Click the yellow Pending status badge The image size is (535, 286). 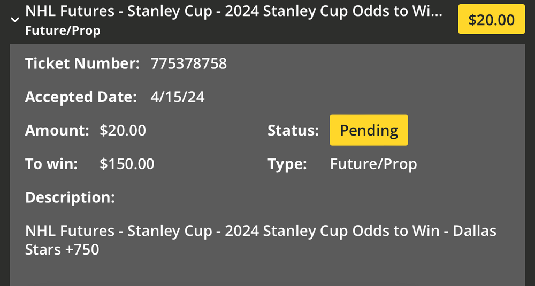click(x=369, y=130)
